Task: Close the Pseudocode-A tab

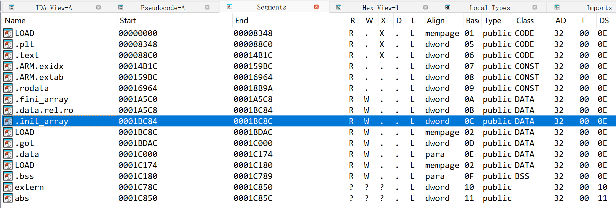Action: 207,7
